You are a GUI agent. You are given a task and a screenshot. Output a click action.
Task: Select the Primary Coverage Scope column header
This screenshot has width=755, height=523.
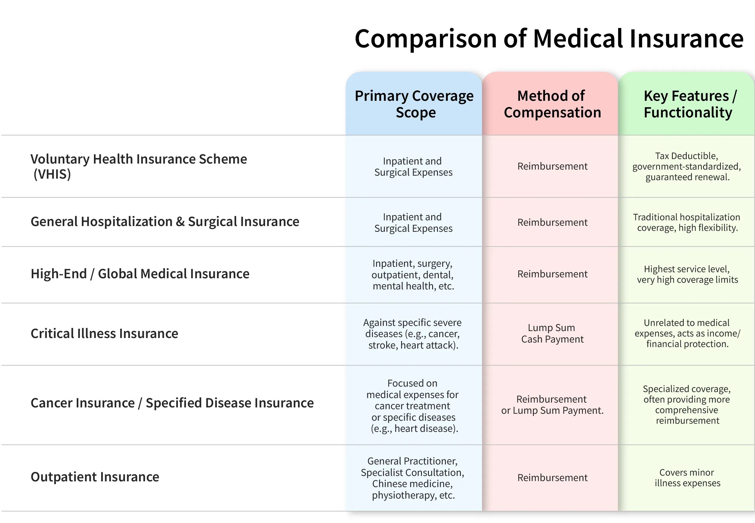coord(414,104)
